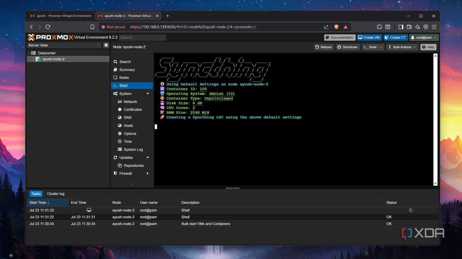
Task: Go back in browser history
Action: [x=31, y=27]
